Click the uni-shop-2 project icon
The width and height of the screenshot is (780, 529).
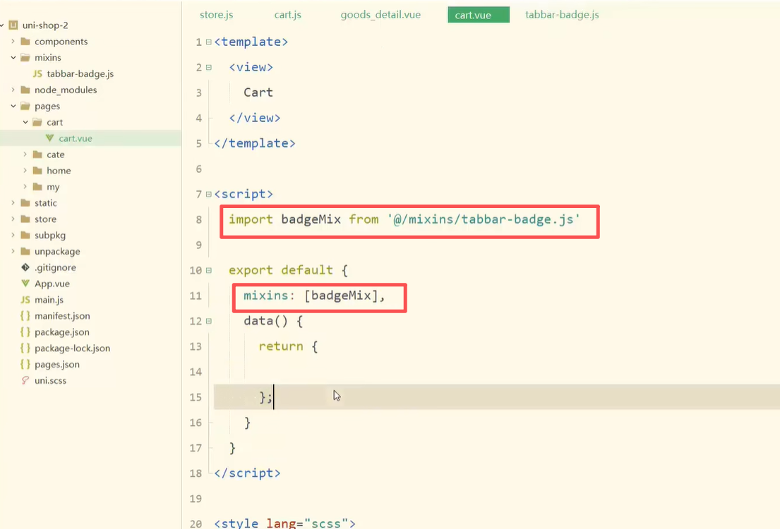click(x=13, y=25)
